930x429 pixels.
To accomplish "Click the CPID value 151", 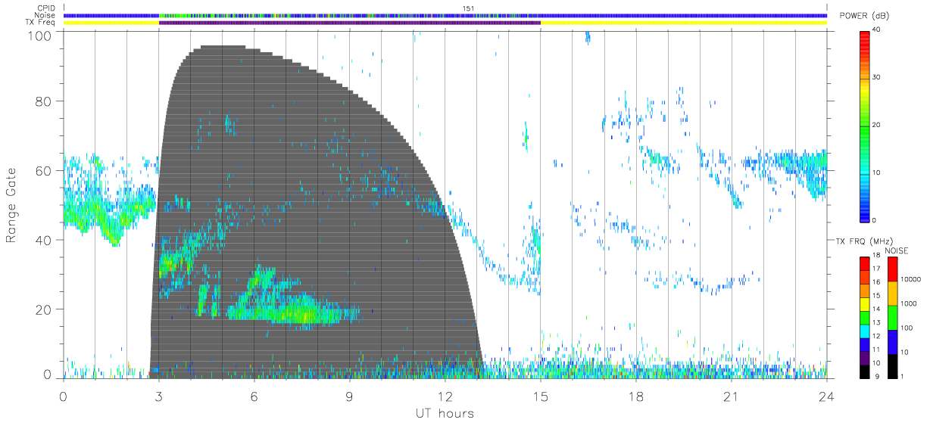I will (x=467, y=8).
